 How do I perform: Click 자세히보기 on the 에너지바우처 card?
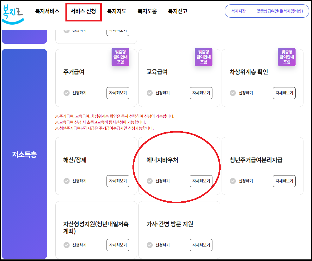pos(201,181)
